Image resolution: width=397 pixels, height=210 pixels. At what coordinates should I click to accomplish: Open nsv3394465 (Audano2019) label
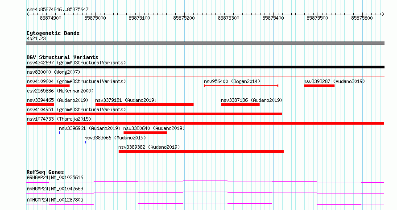pos(58,100)
